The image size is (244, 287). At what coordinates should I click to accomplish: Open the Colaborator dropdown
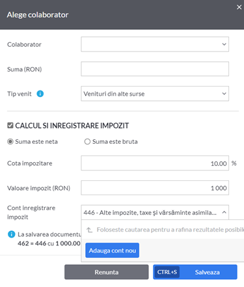(155, 44)
